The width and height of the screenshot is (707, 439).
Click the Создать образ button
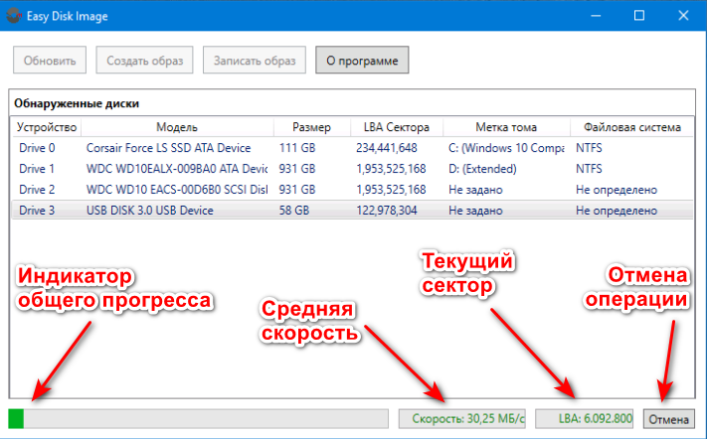(x=145, y=60)
